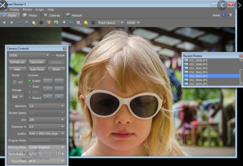Tick the Liveview Zoom checkbox
The image size is (243, 166).
coord(30,86)
